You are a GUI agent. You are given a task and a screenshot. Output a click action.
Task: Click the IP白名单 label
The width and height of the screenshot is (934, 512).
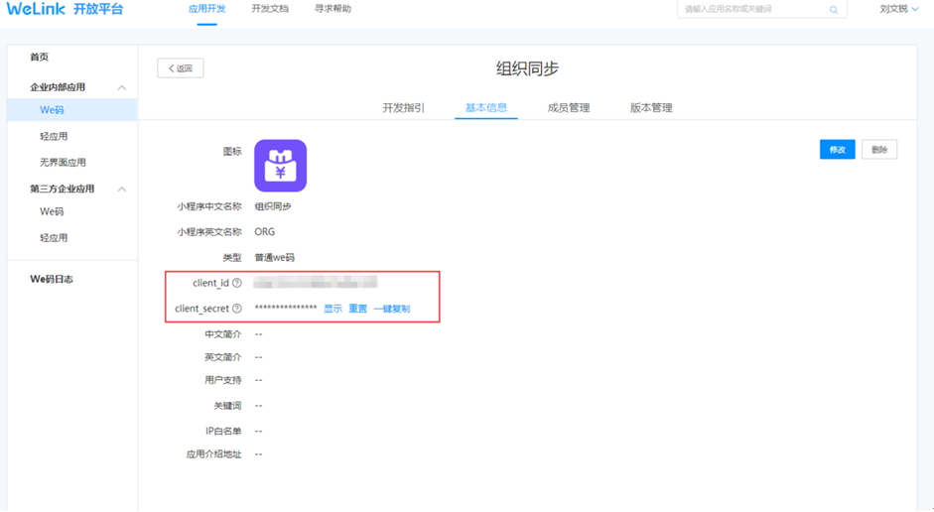point(223,431)
